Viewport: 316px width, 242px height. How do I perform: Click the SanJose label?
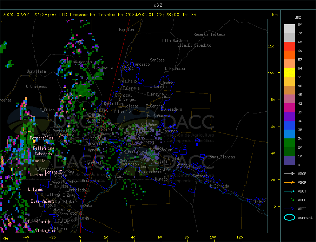[157, 60]
